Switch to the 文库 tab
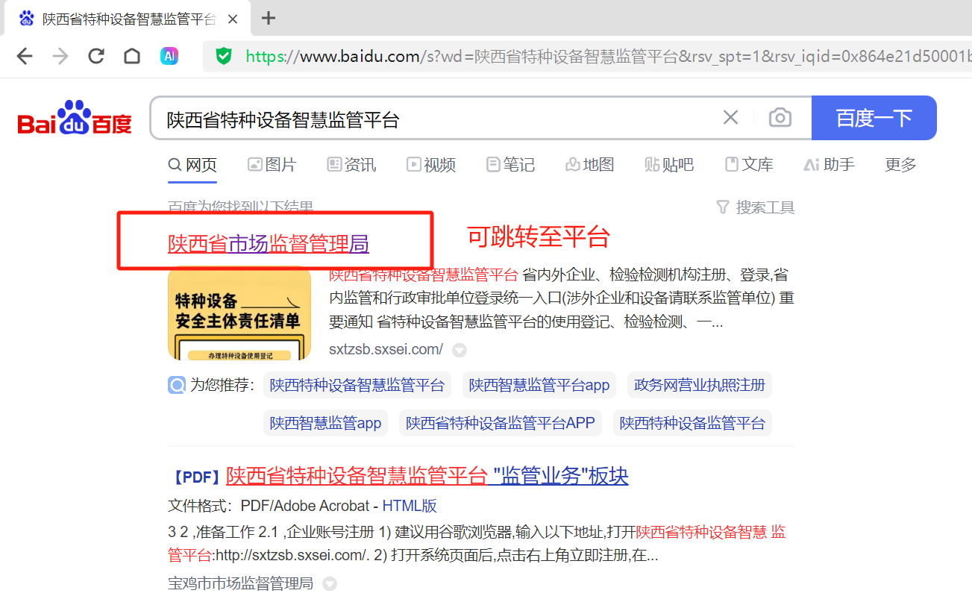The height and width of the screenshot is (602, 972). pyautogui.click(x=749, y=165)
